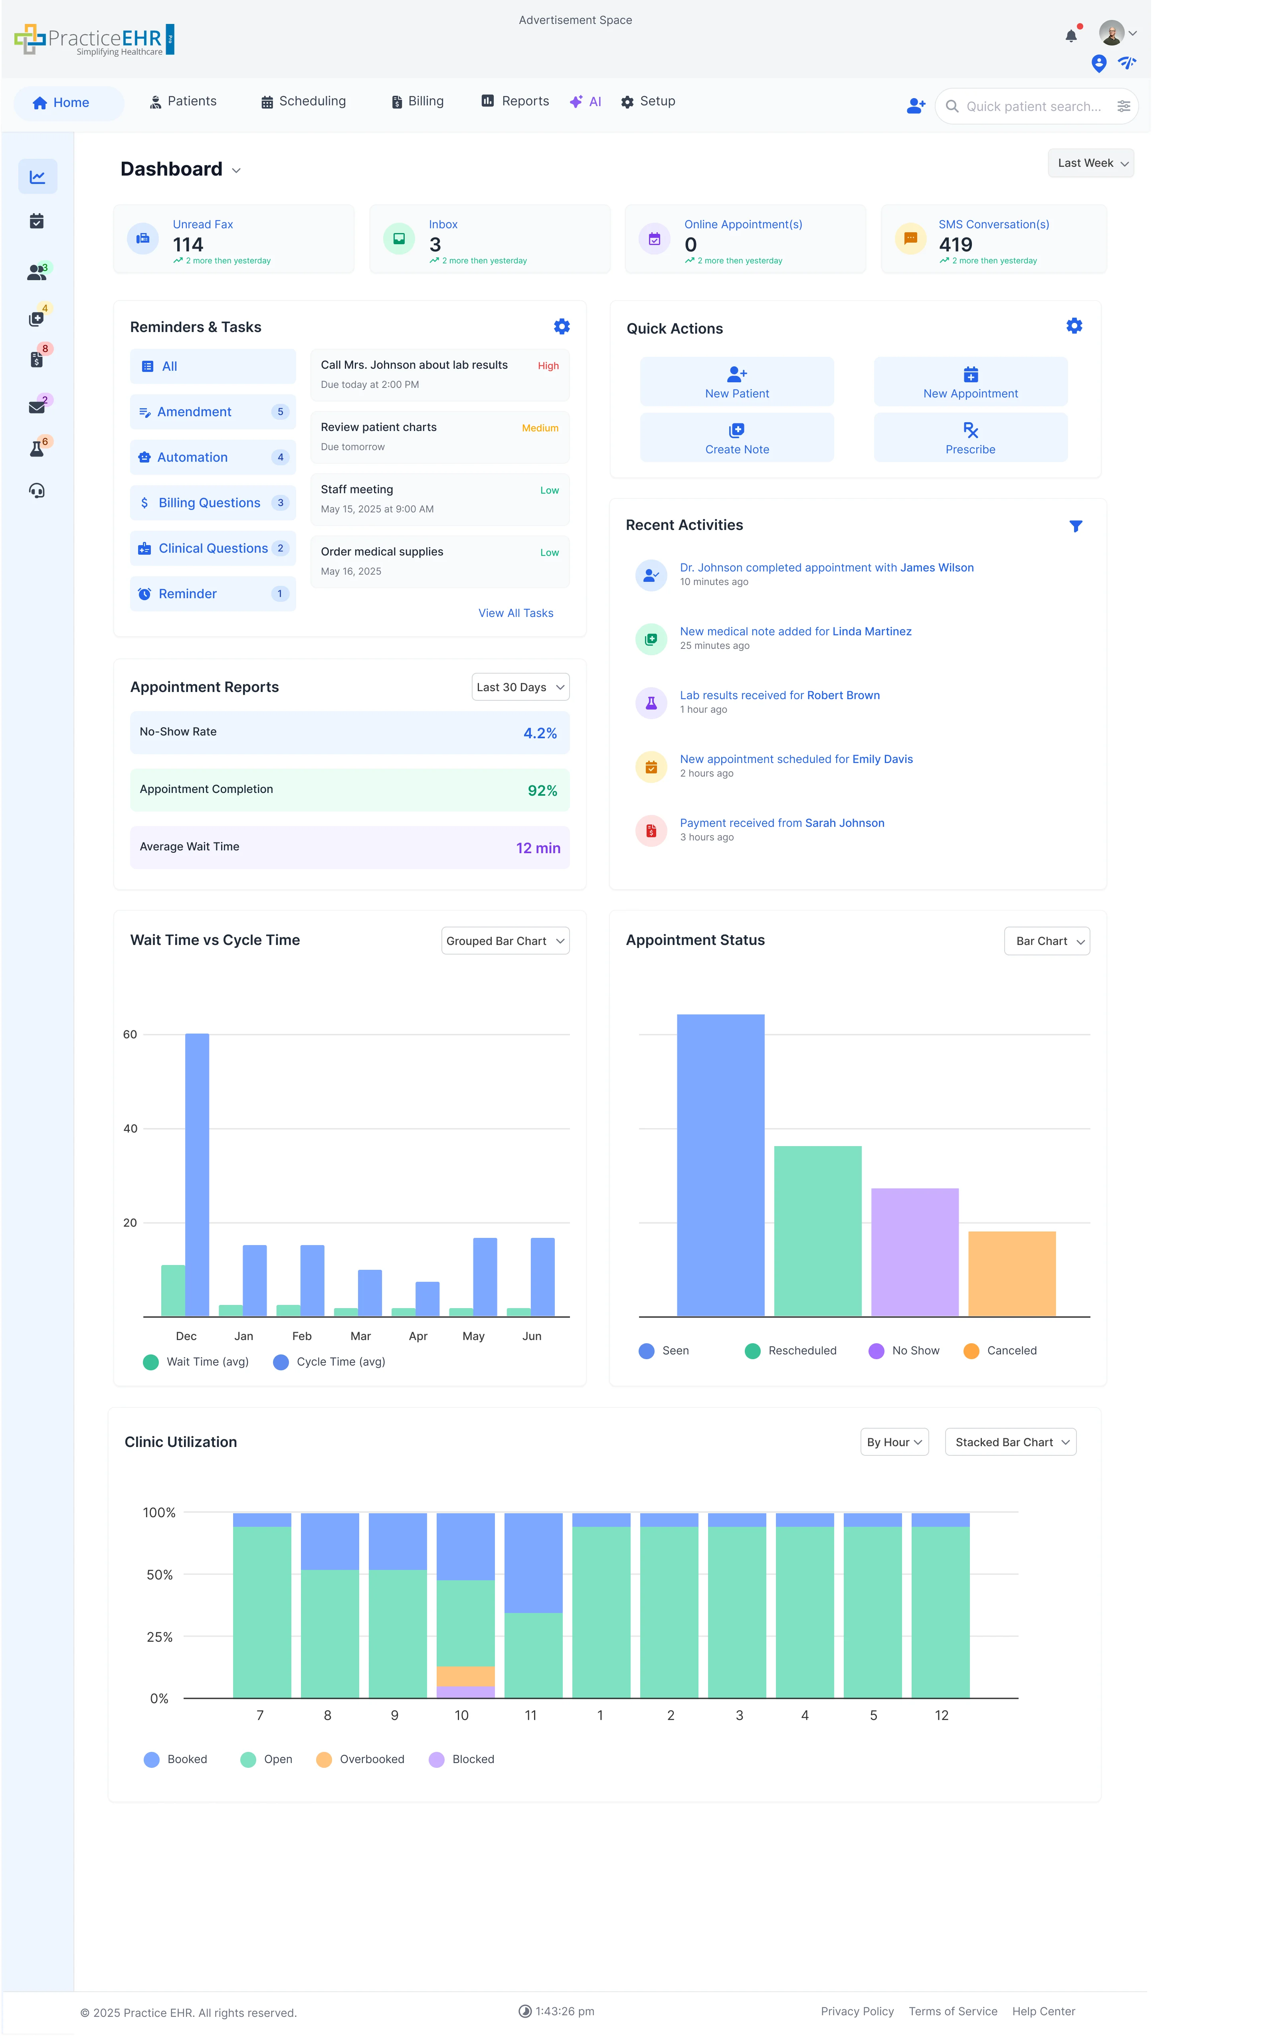Screen dimensions: 1286x2036
Task: Click Recent Activities filter funnel icon
Action: pos(1076,526)
